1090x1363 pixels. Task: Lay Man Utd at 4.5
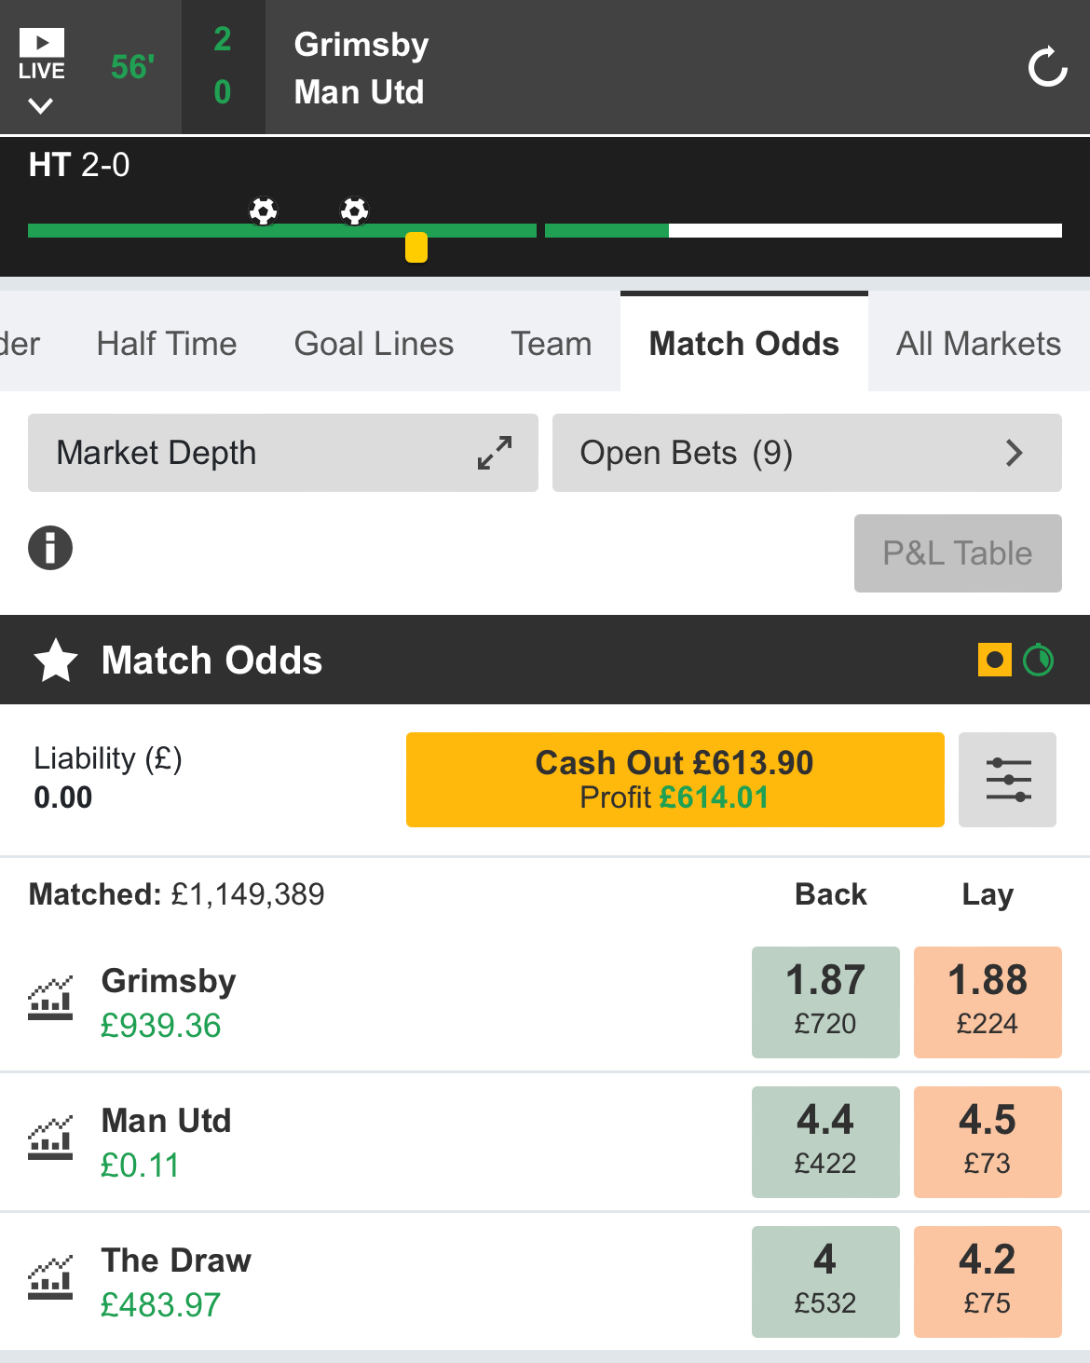(988, 1142)
